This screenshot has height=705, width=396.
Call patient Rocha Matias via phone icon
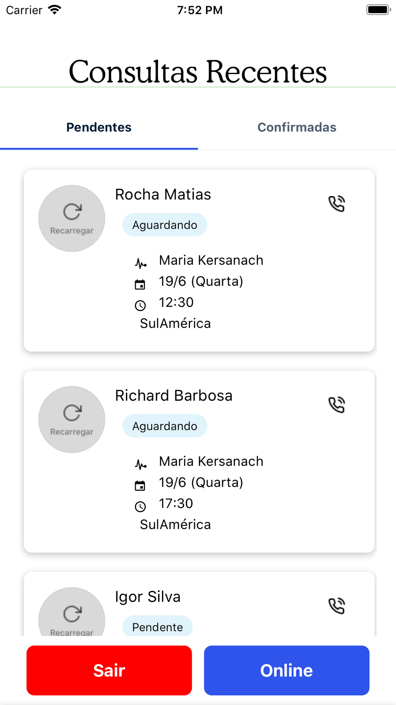[337, 204]
